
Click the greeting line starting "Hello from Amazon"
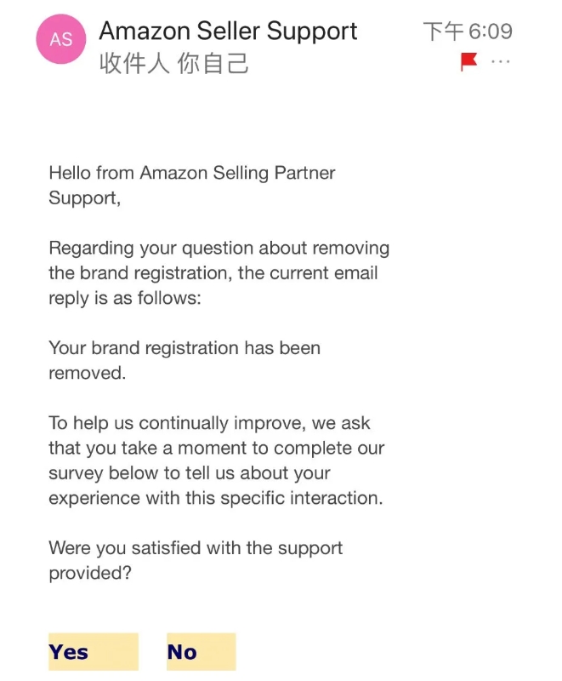(191, 174)
